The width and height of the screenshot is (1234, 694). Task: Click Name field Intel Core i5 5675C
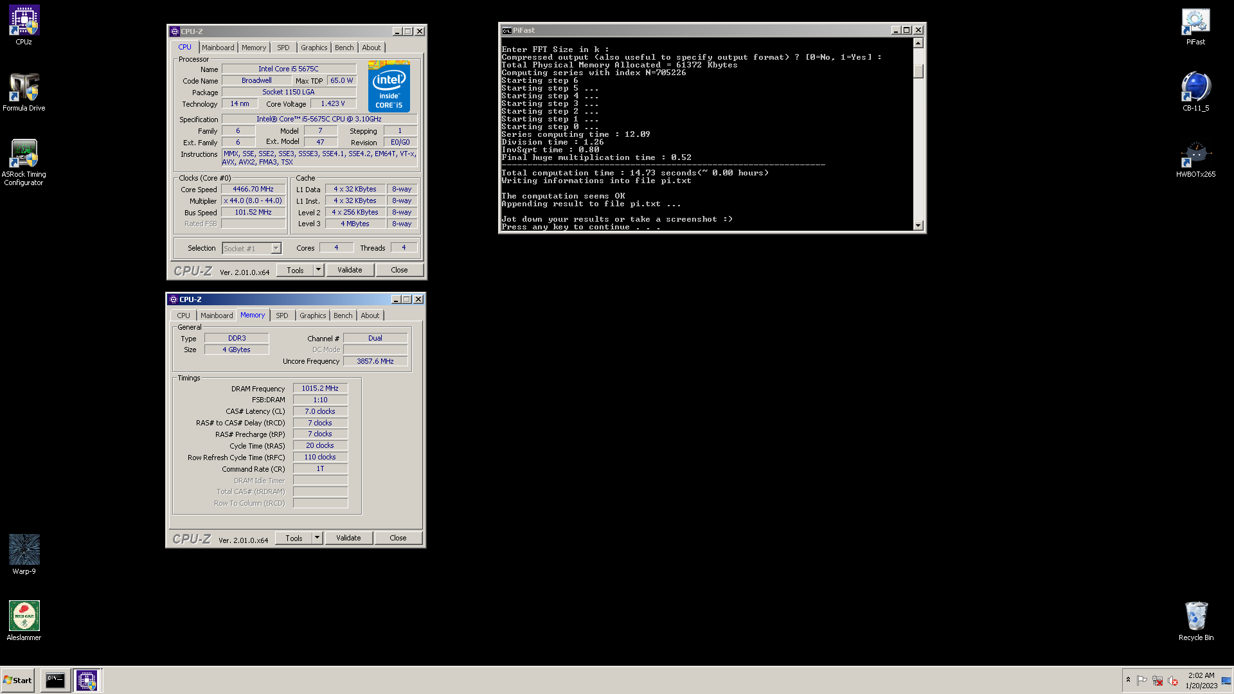(x=289, y=69)
